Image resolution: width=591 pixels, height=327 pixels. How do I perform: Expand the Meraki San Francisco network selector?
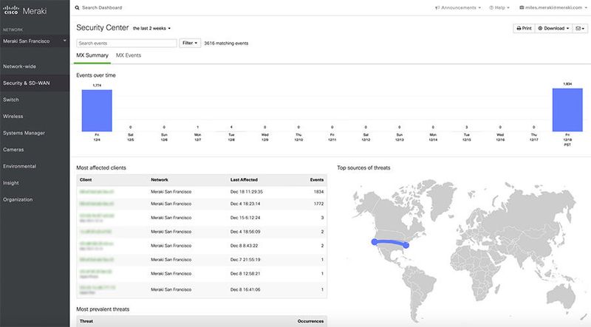pos(35,41)
